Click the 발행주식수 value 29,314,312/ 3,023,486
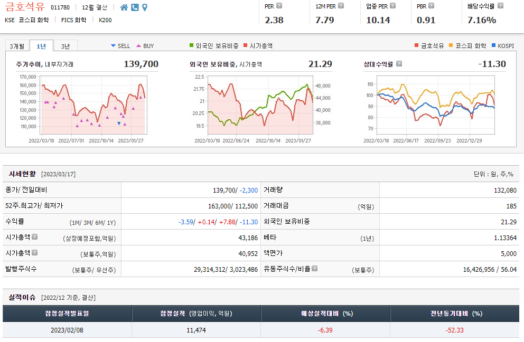Image resolution: width=524 pixels, height=342 pixels. [226, 269]
